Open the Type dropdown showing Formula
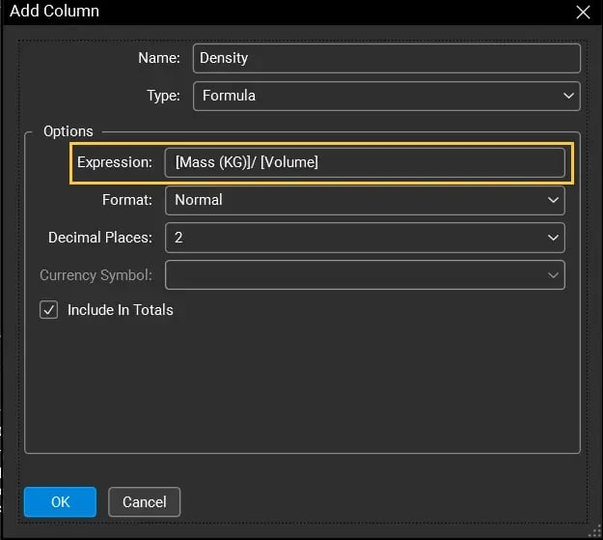Screen dimensions: 603x540 pyautogui.click(x=387, y=96)
